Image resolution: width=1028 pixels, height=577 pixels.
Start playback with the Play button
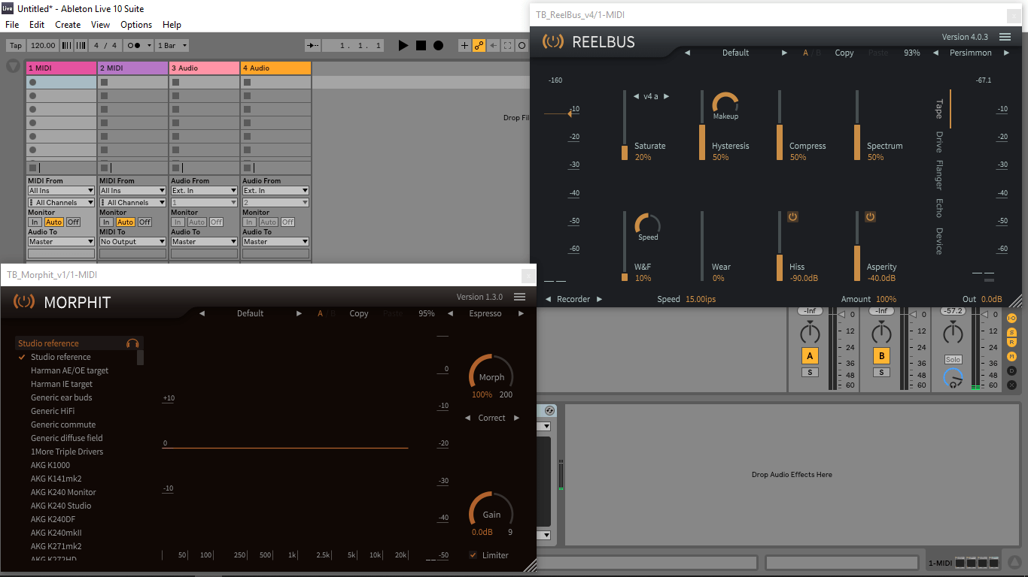click(403, 46)
